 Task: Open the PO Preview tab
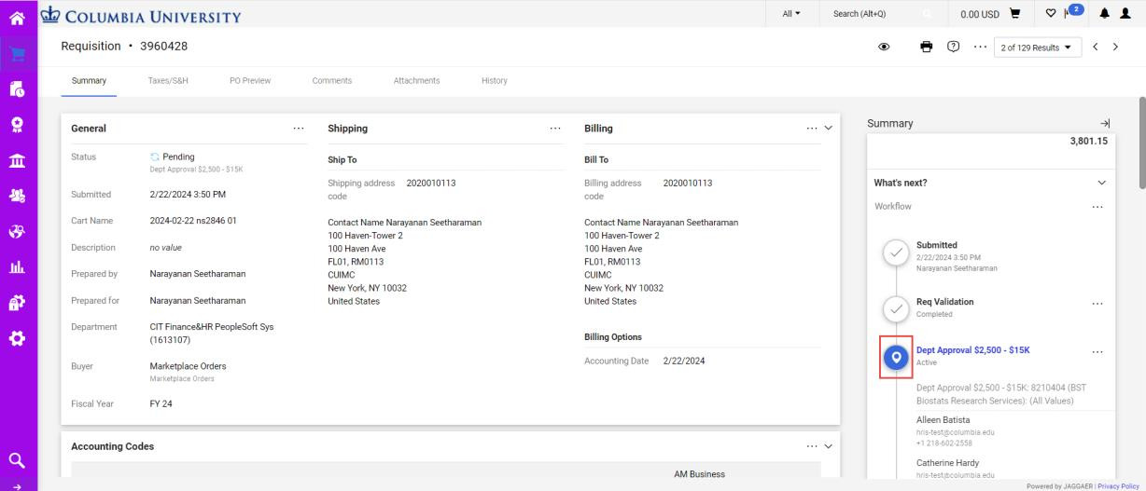click(249, 81)
